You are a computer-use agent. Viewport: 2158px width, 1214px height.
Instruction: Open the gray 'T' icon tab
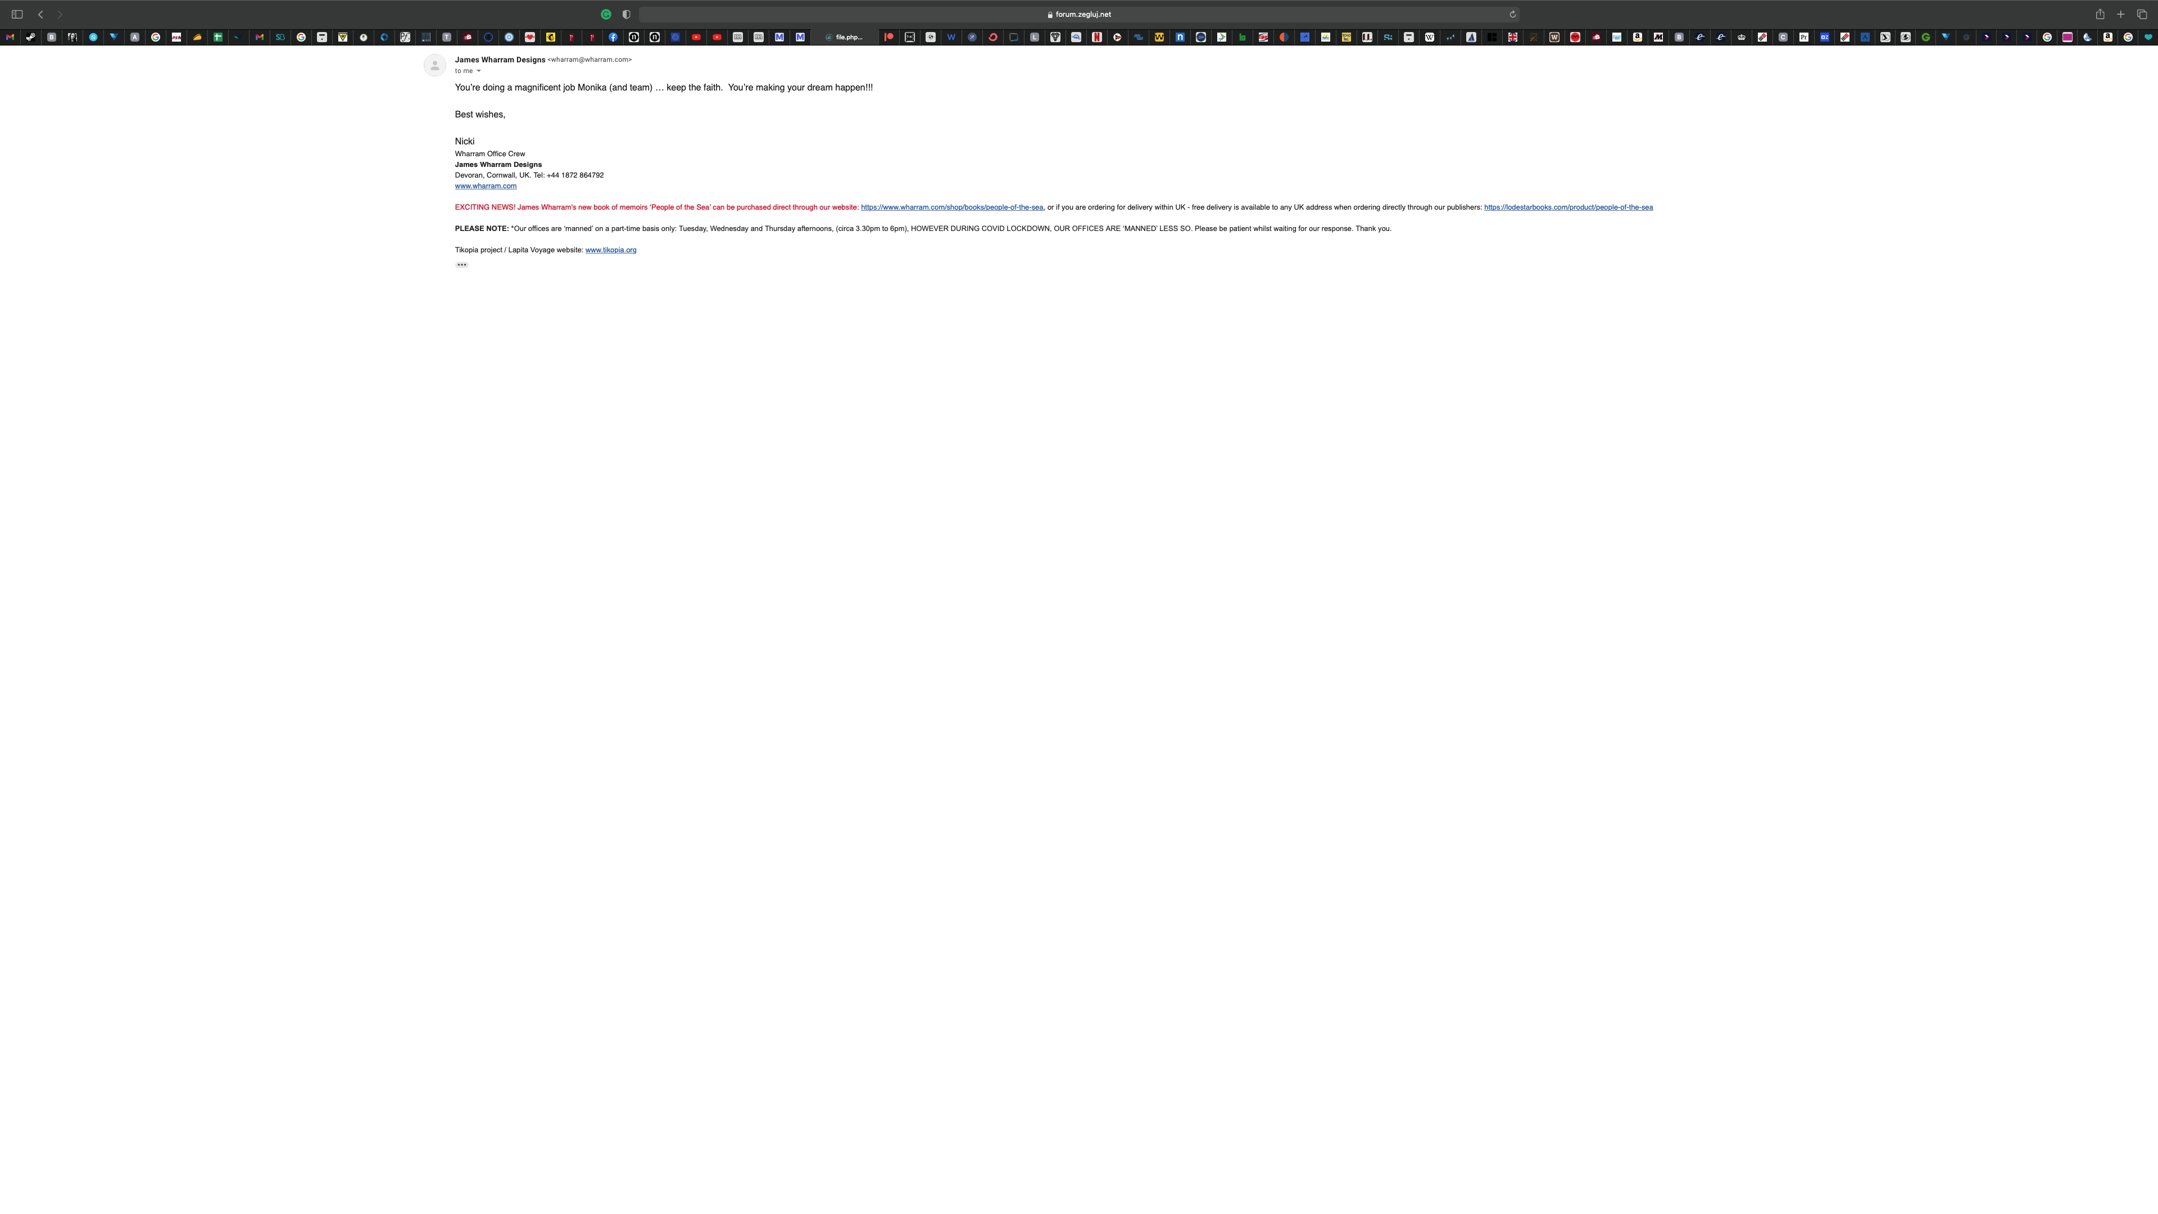(x=447, y=37)
